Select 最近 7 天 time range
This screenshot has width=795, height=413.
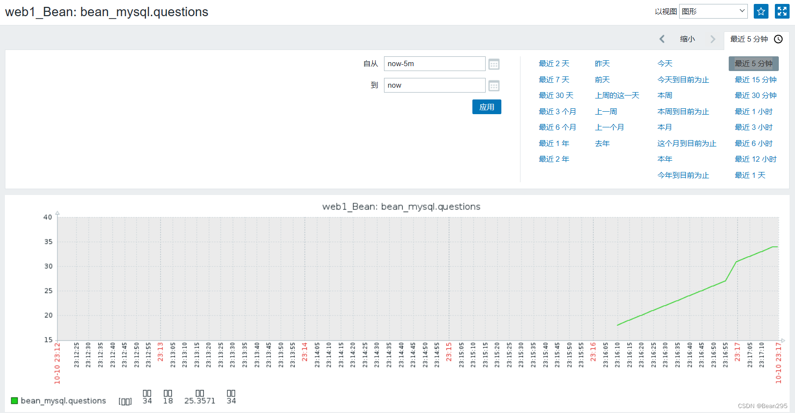[x=554, y=80]
